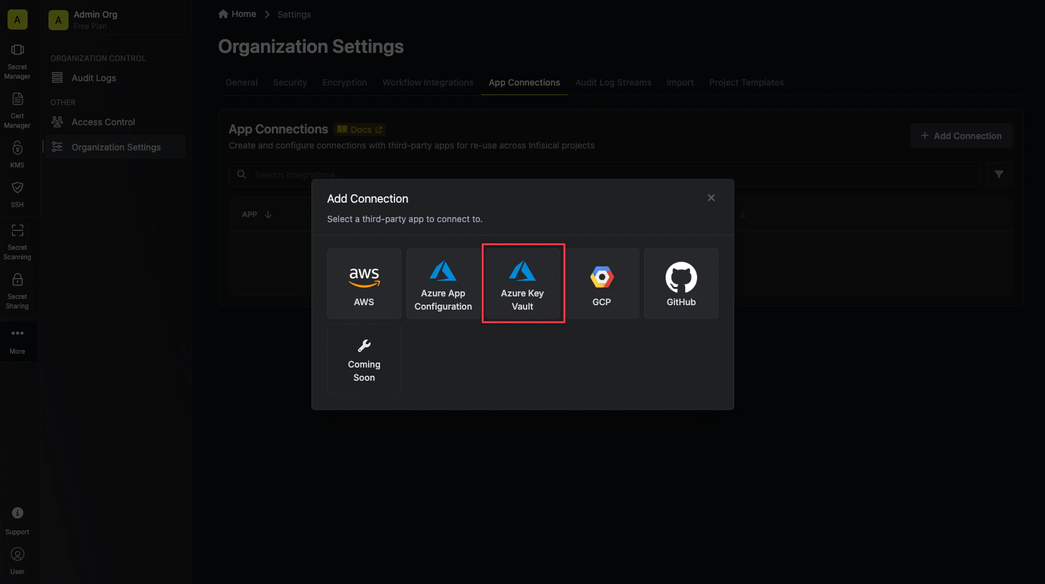The image size is (1045, 584).
Task: Open Workflow Integrations tab
Action: click(428, 82)
